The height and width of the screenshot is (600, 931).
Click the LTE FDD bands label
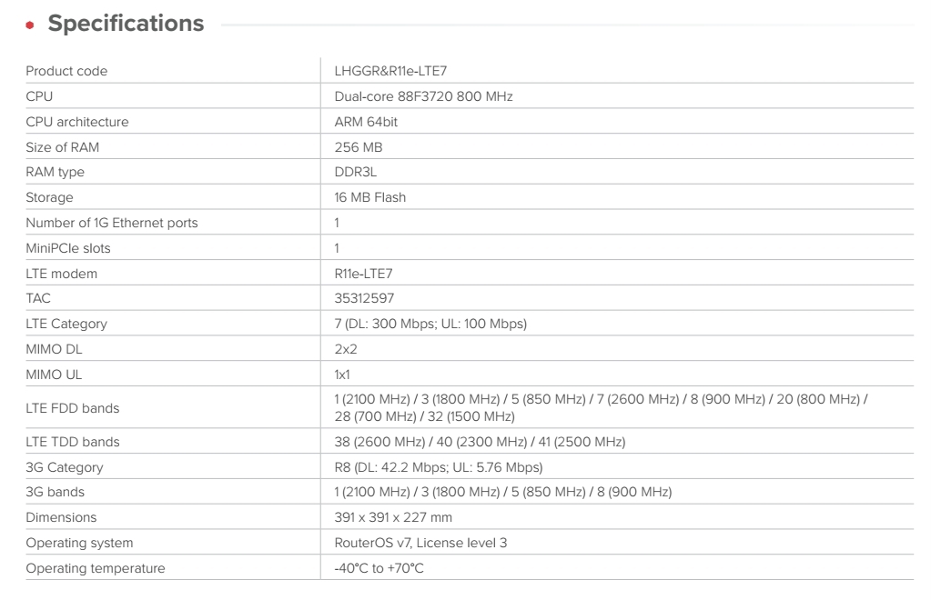(73, 409)
